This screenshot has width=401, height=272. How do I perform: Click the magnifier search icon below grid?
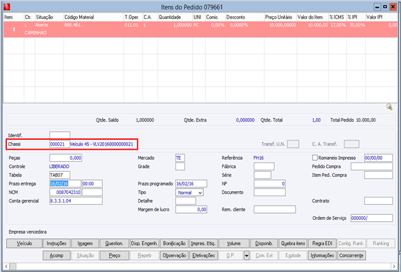click(x=389, y=107)
